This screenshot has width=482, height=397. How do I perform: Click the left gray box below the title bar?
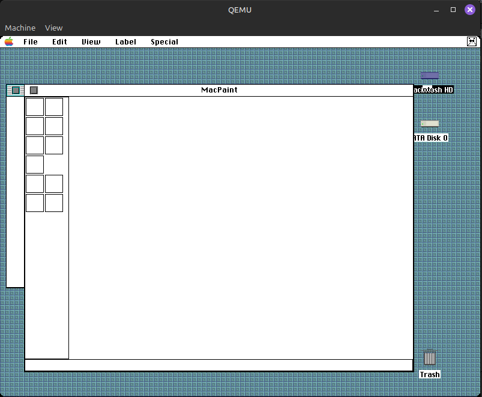[14, 90]
